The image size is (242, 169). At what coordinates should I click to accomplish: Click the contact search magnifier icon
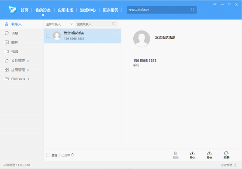pyautogui.click(x=114, y=24)
